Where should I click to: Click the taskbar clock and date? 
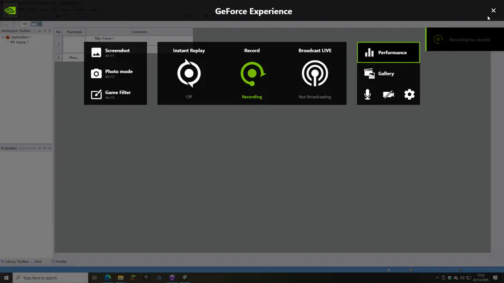tap(481, 278)
